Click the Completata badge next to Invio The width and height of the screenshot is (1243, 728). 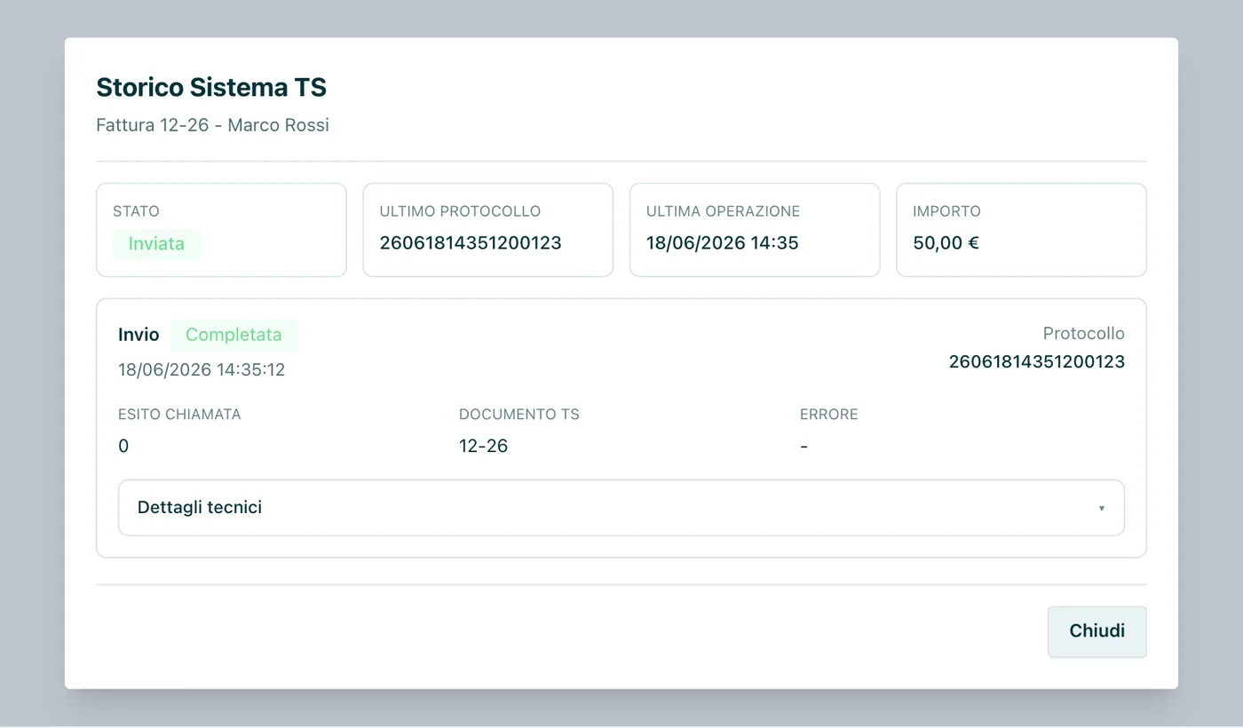click(x=234, y=335)
